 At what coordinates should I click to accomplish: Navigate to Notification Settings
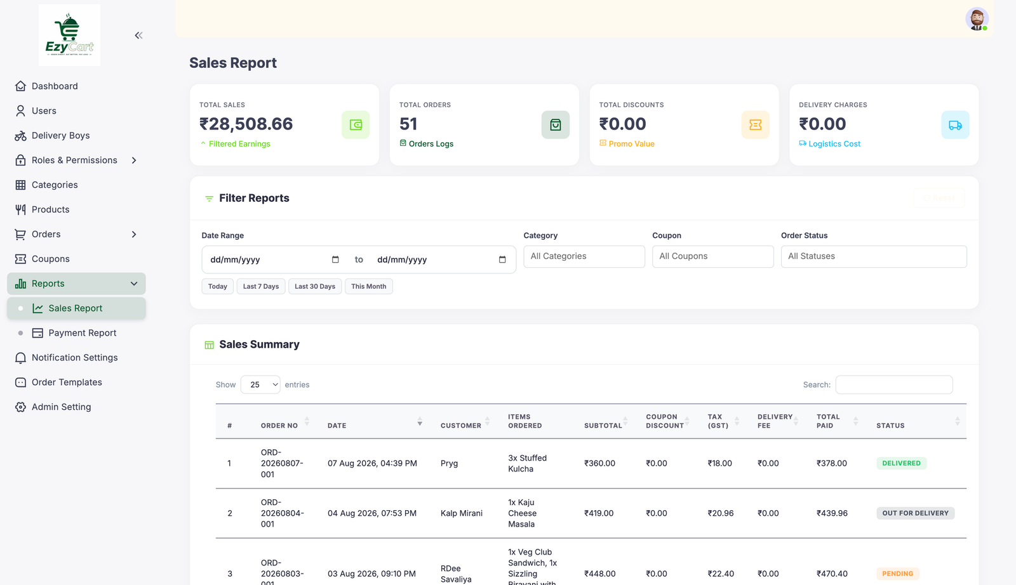[x=76, y=358]
